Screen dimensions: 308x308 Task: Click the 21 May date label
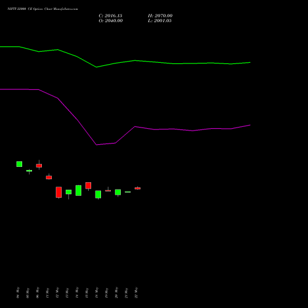coord(126,293)
